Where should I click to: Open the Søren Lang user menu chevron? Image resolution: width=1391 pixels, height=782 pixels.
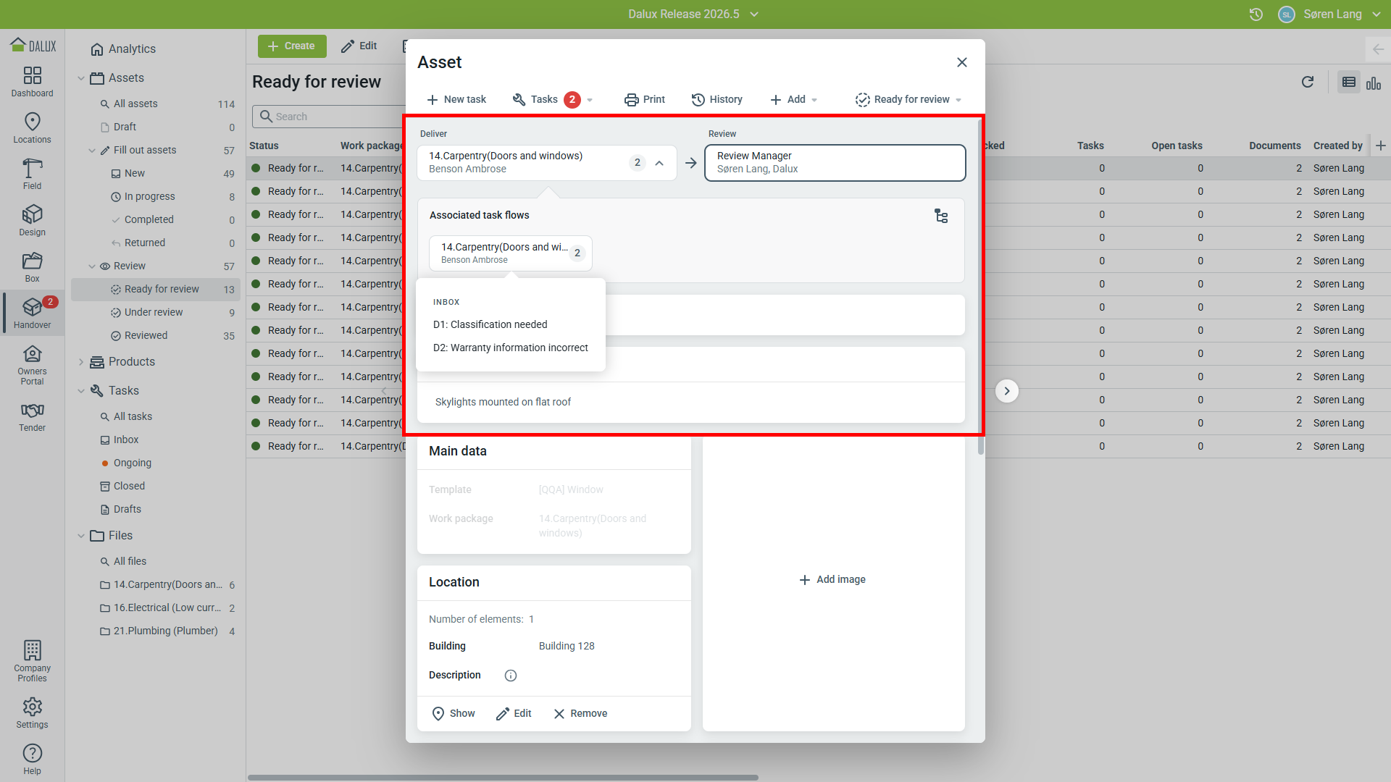[x=1377, y=14]
